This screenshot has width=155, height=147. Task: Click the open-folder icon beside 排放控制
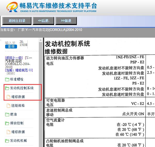7,123
